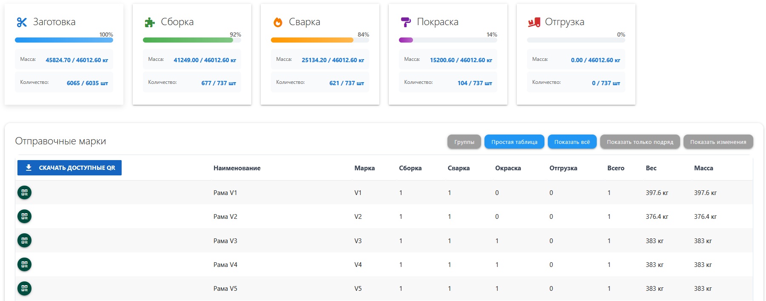Click the paint roller icon beside Покраска
This screenshot has height=301, width=766.
(x=406, y=22)
